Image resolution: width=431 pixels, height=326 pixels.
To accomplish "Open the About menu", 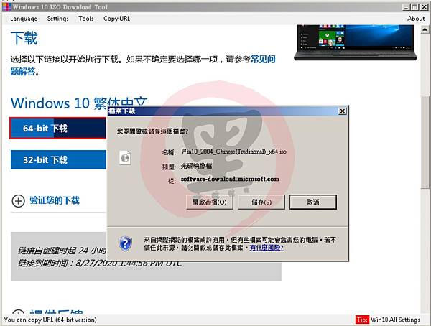I will click(416, 19).
